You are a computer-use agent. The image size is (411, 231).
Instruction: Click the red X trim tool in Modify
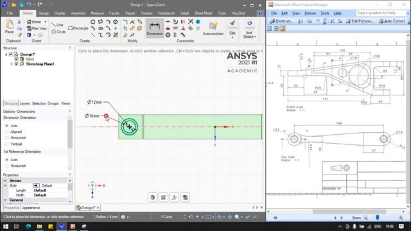132,22
